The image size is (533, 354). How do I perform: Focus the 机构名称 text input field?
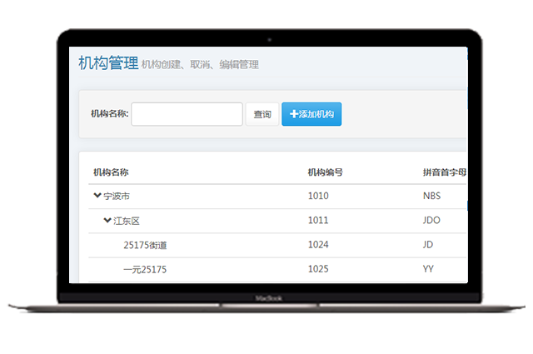[187, 114]
